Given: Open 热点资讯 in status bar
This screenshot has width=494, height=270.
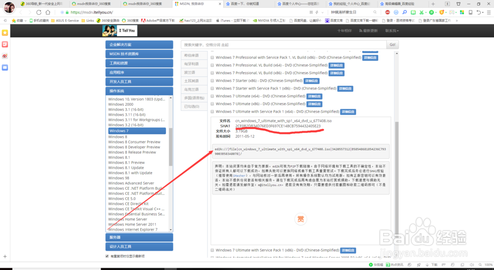Looking at the screenshot, I should pyautogui.click(x=394, y=265).
